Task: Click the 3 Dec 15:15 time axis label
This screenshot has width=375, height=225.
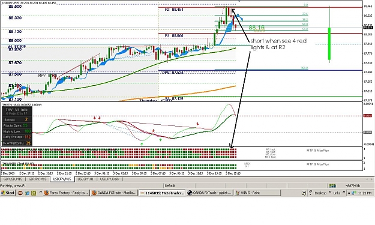Action: [233, 173]
